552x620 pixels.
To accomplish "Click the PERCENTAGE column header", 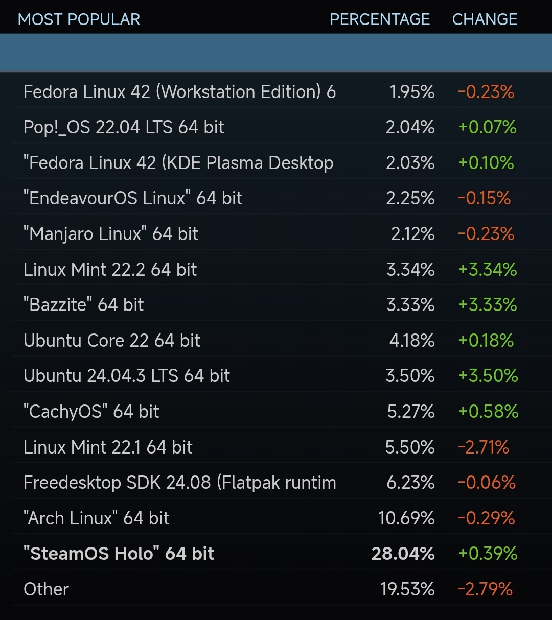I will pos(379,19).
